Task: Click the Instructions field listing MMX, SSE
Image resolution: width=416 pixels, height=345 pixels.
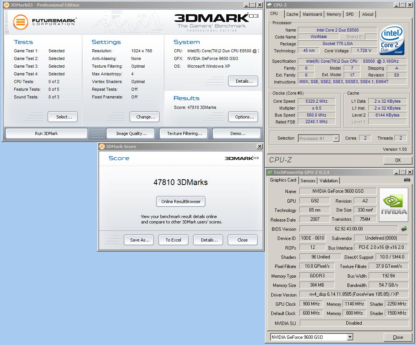Action: pyautogui.click(x=353, y=82)
